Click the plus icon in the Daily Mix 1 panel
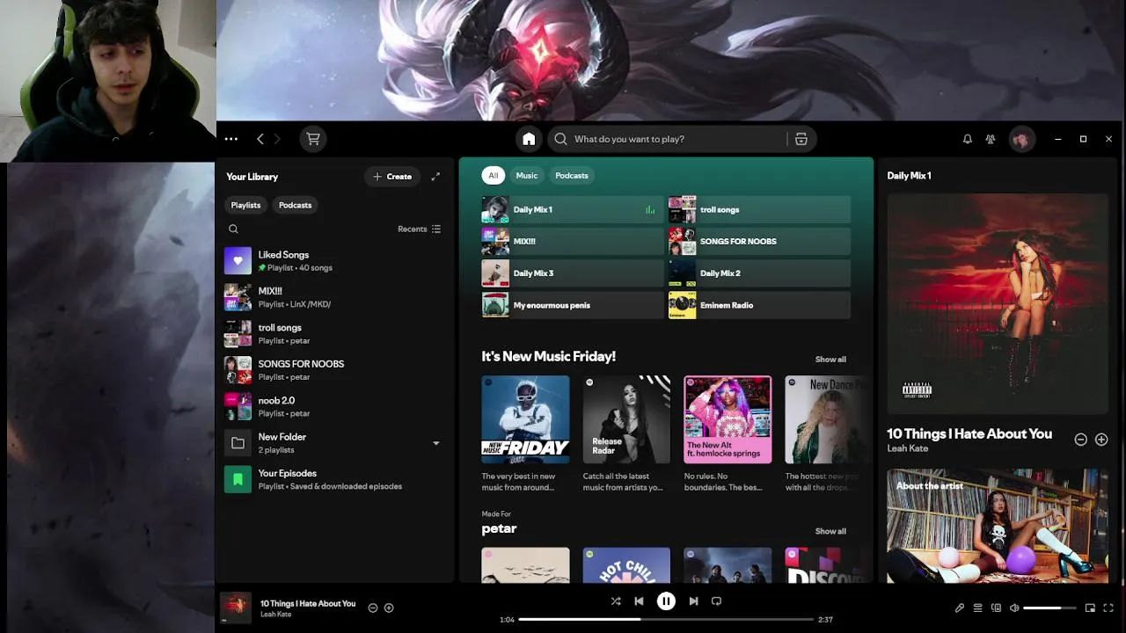 tap(1101, 440)
